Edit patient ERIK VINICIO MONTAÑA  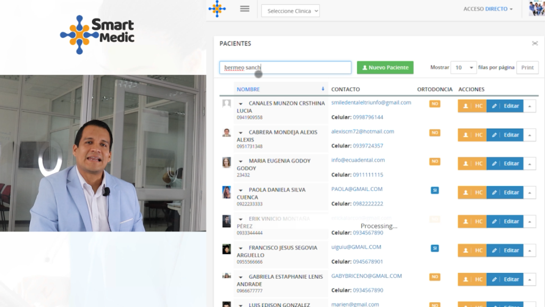click(505, 221)
